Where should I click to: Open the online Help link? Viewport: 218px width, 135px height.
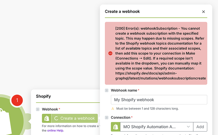(55, 130)
